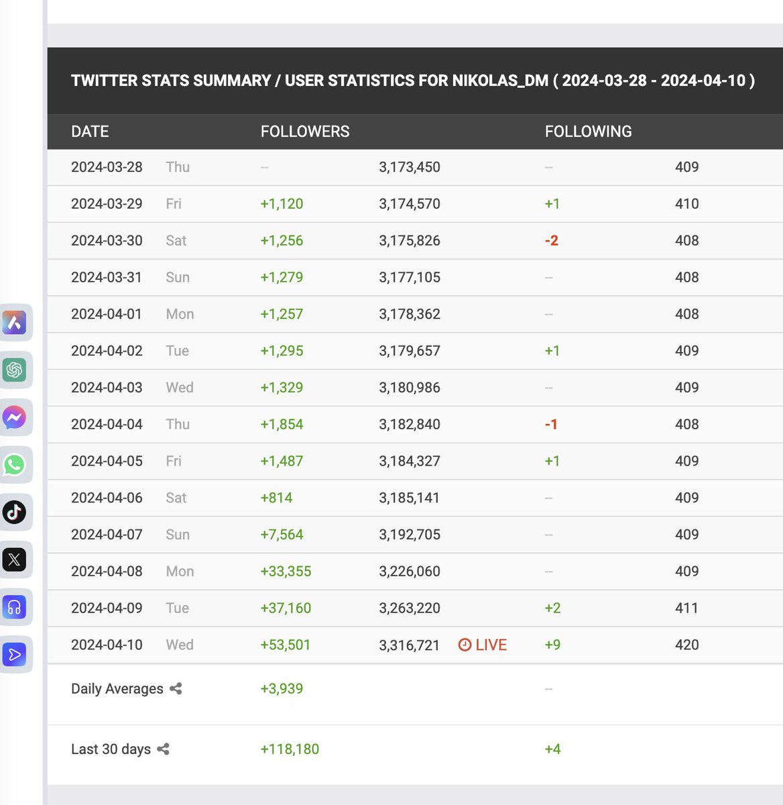Screen dimensions: 783x805
Task: Click the red clock icon beside LIVE
Action: coord(463,645)
